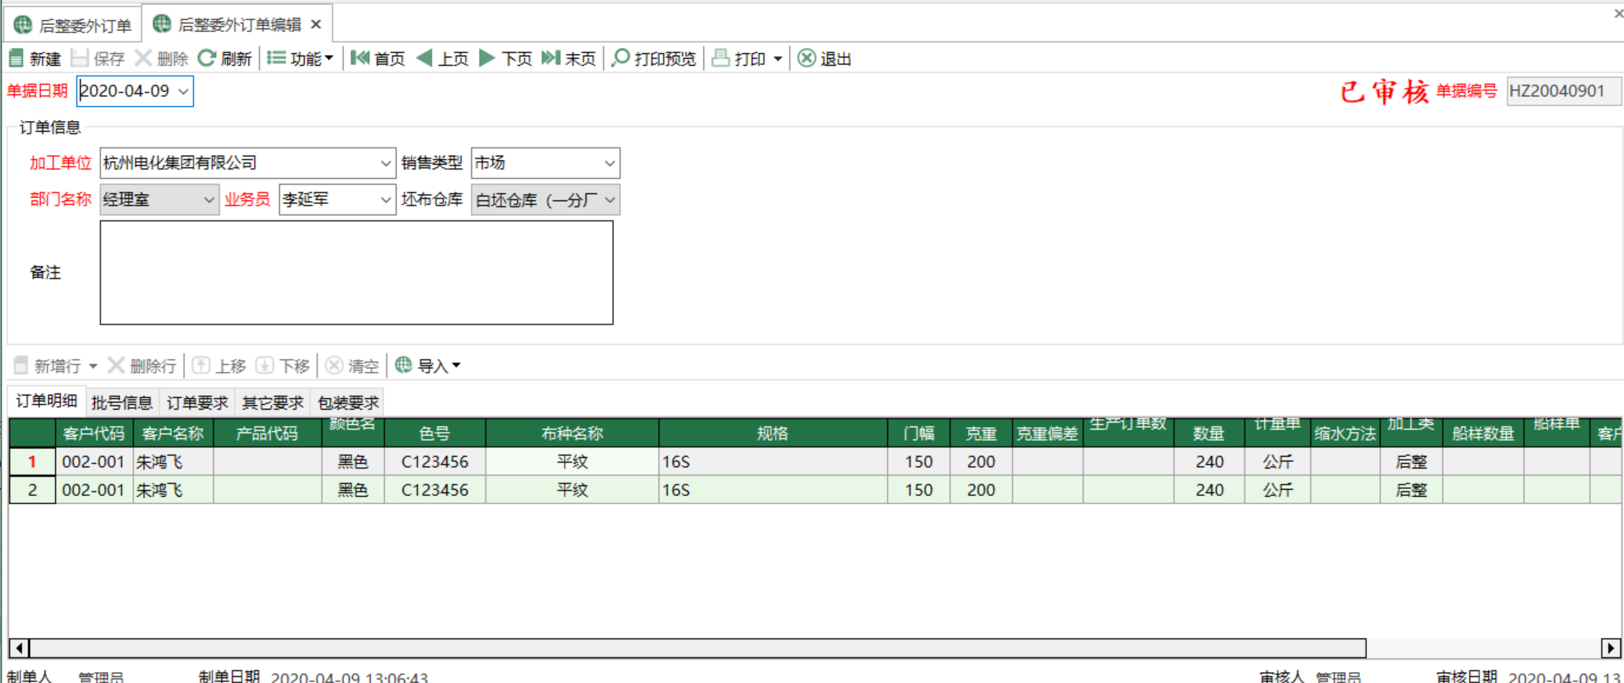The image size is (1624, 683).
Task: Select row 1 header in grid
Action: pos(32,462)
